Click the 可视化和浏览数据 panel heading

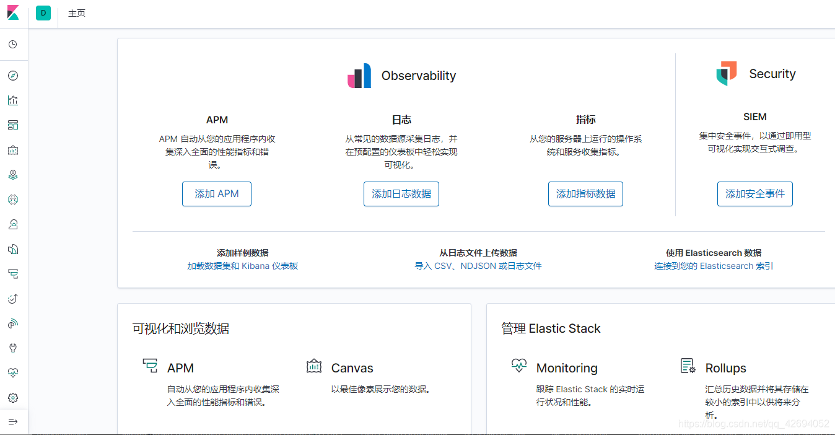click(181, 328)
